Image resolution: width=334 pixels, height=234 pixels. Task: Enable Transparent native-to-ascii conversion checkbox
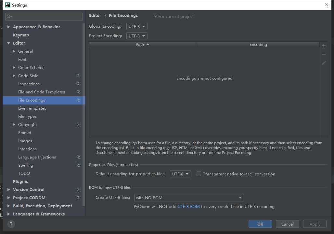tap(199, 174)
